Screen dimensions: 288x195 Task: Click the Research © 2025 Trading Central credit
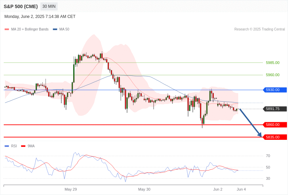pos(260,29)
